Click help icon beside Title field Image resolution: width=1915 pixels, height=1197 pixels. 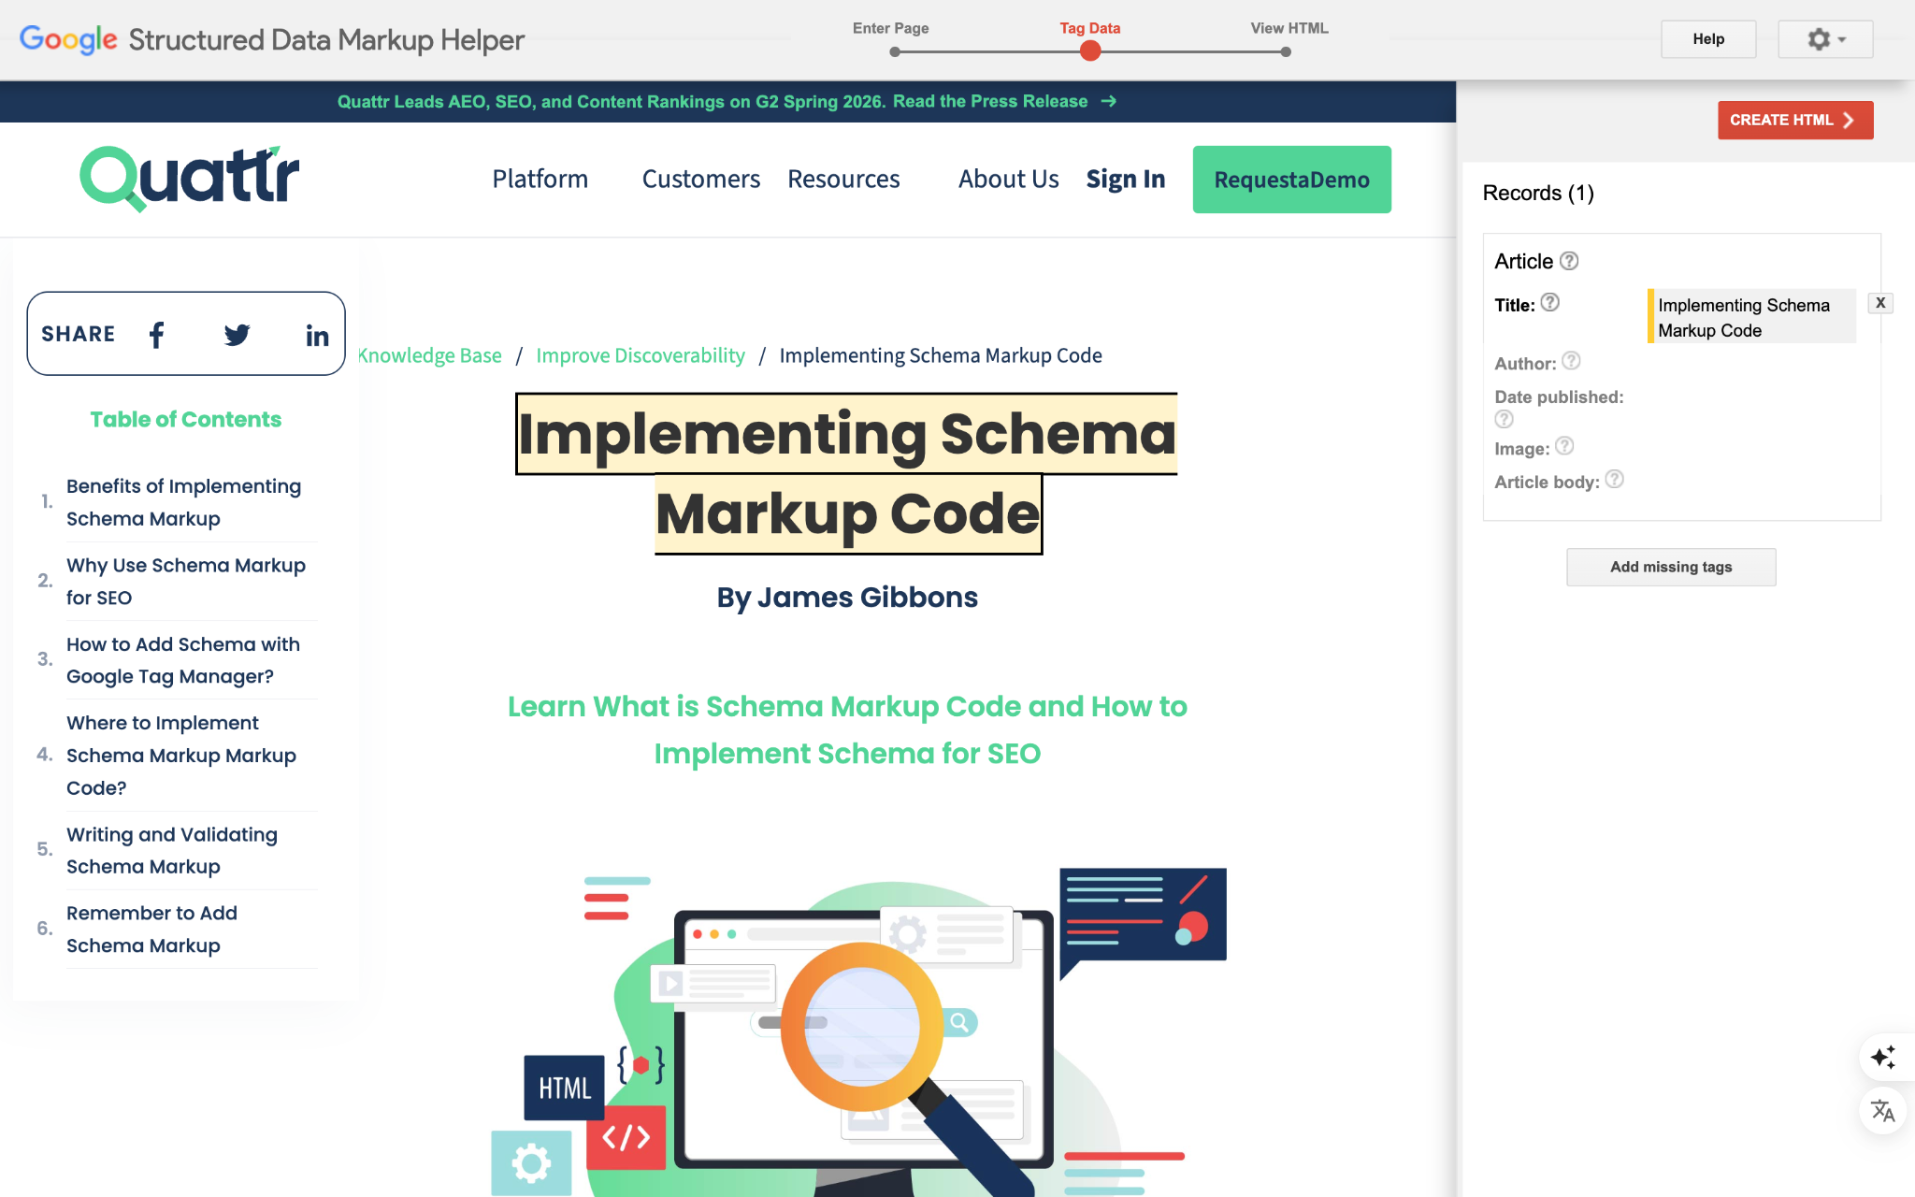pos(1549,302)
